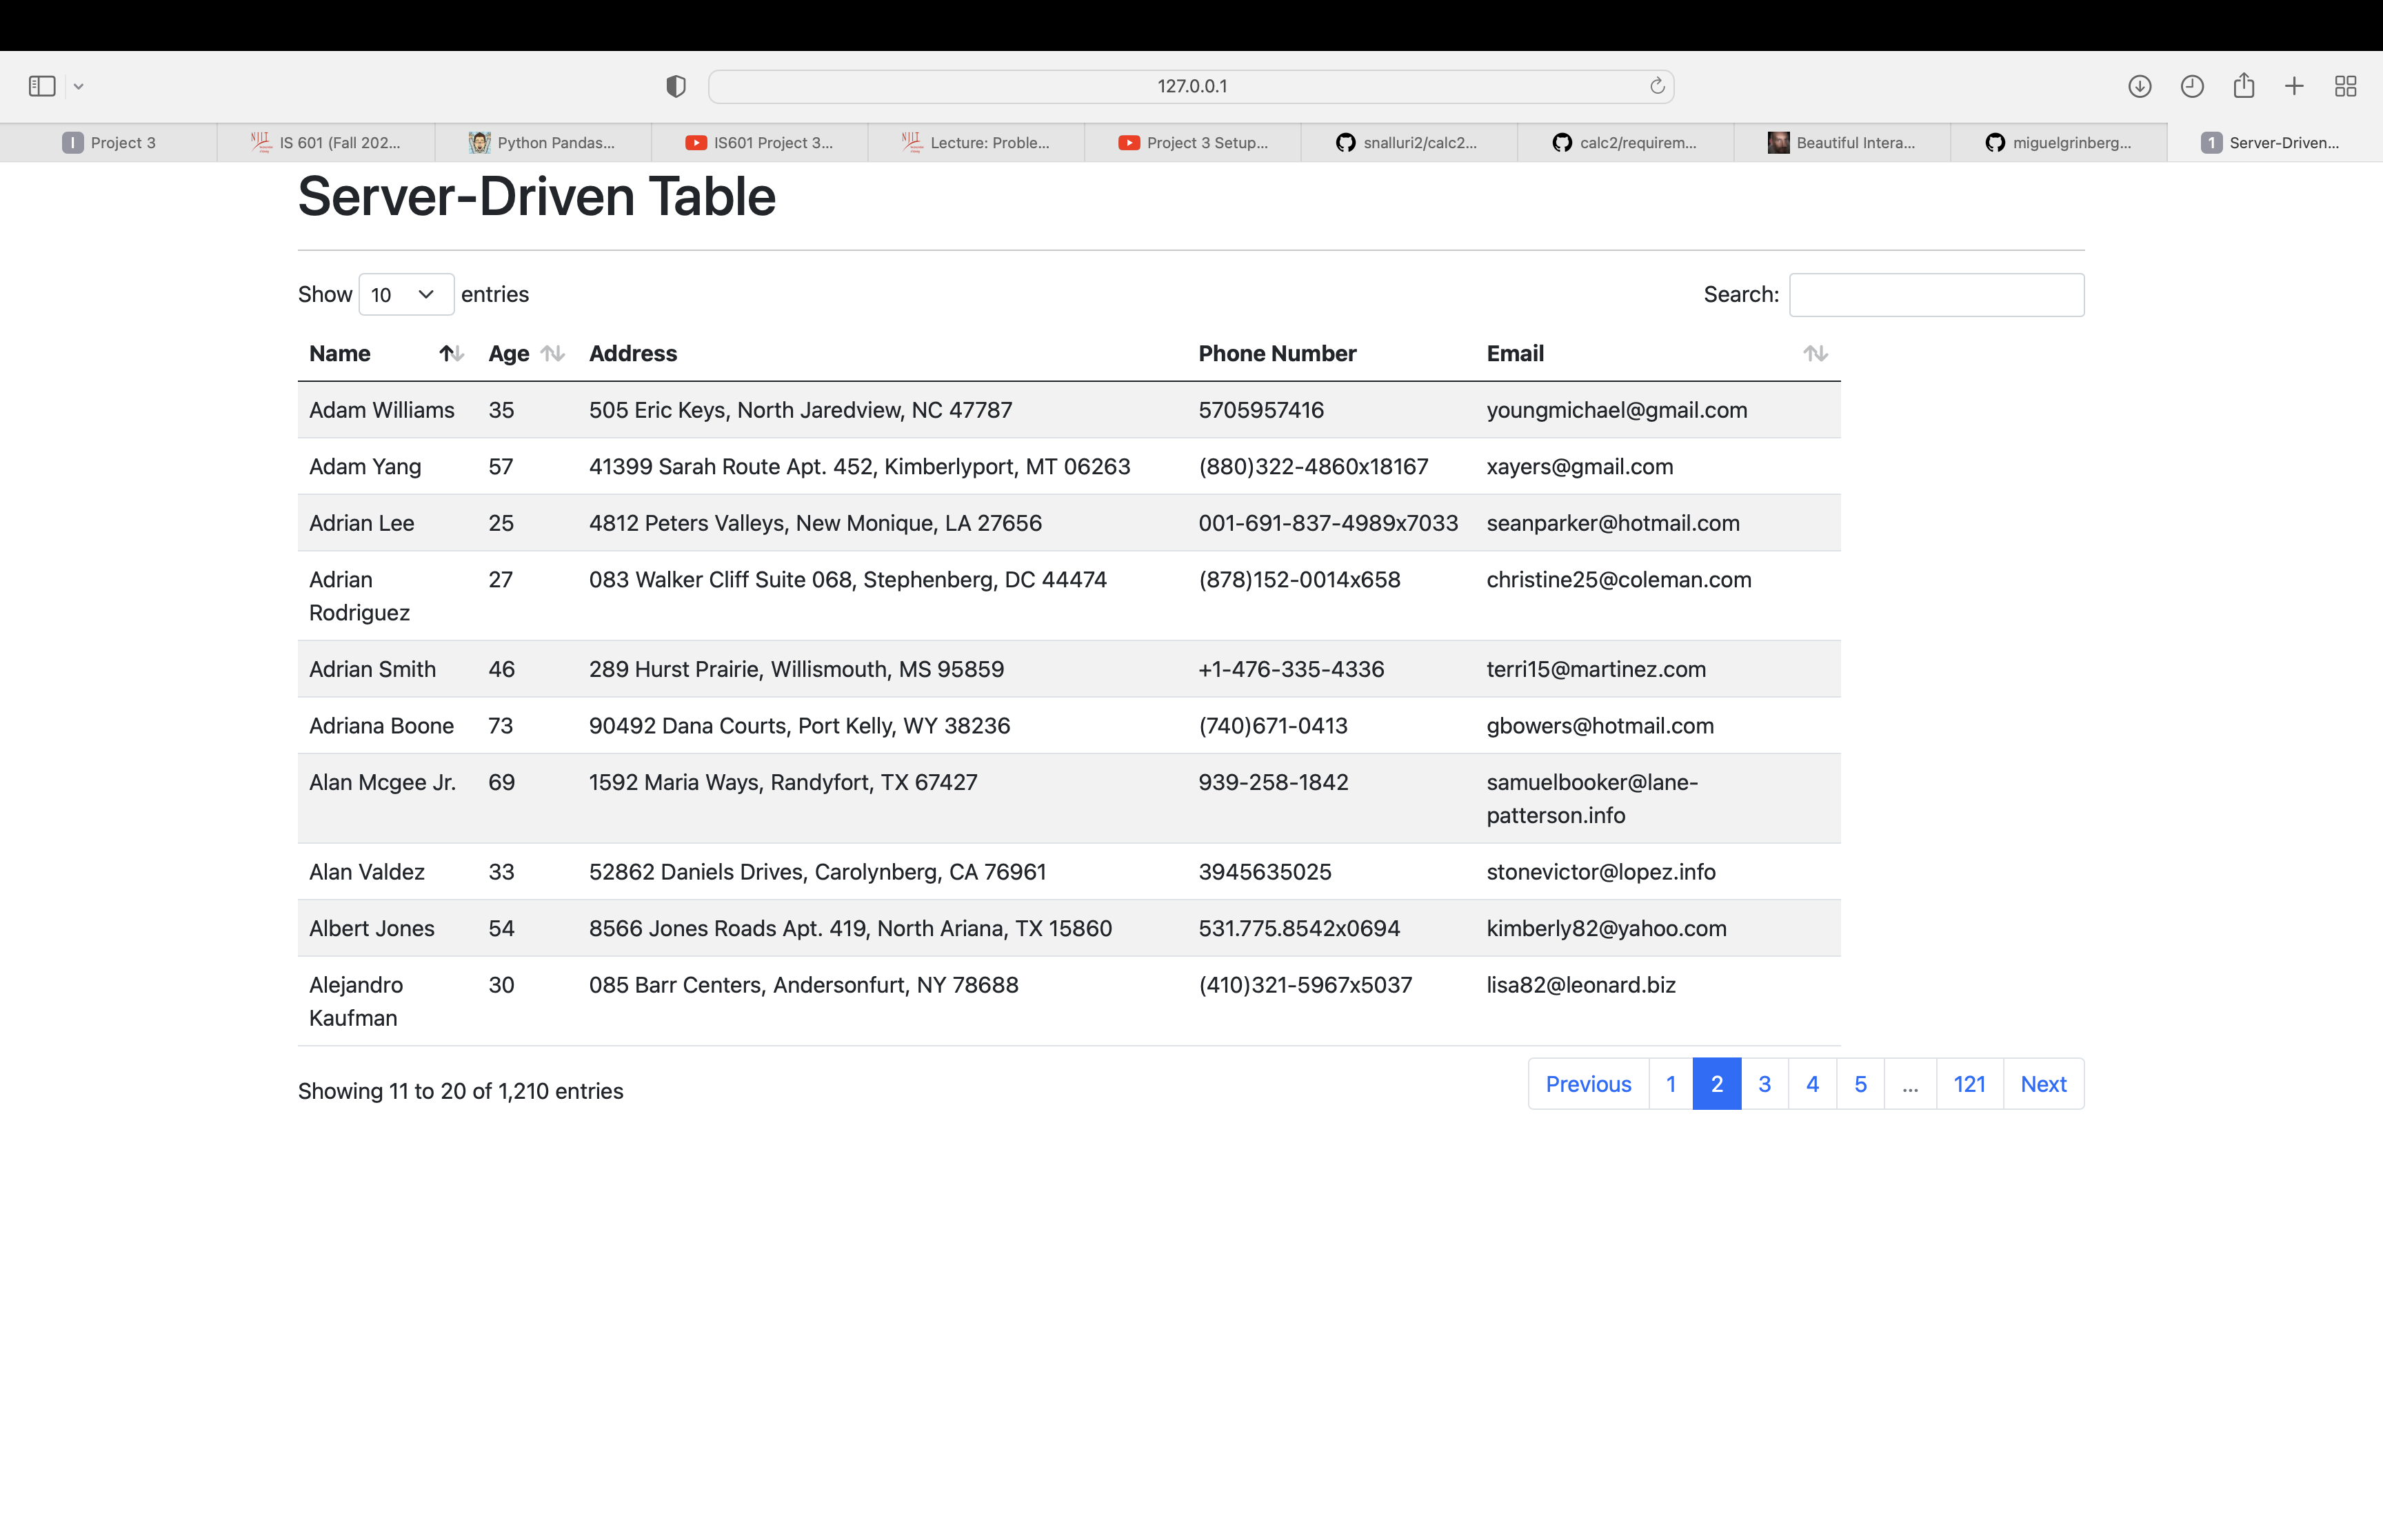This screenshot has height=1540, width=2383.
Task: Open the Show 10 entries selector
Action: click(x=405, y=294)
